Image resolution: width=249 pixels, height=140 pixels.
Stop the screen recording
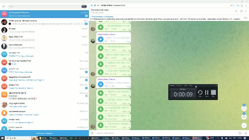click(x=213, y=93)
